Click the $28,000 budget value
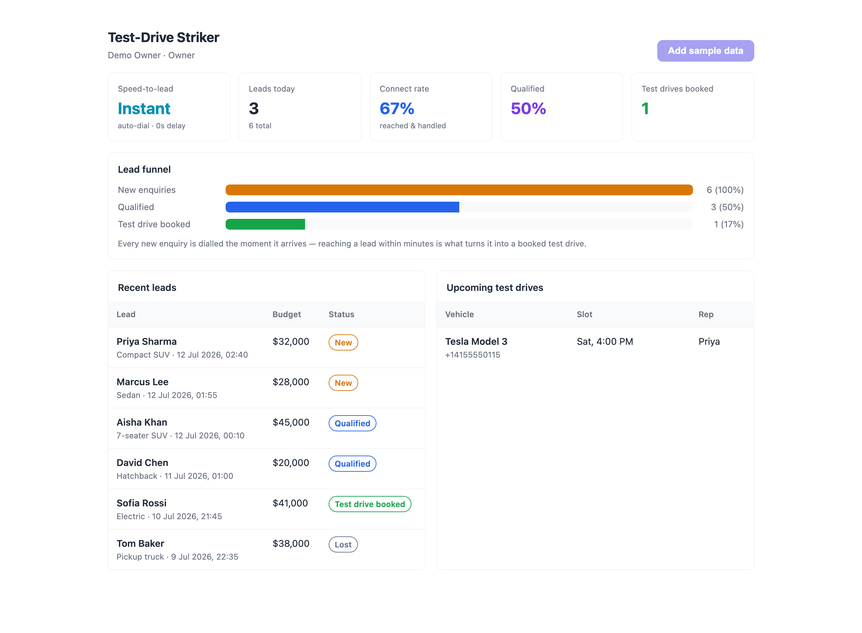 (x=291, y=382)
